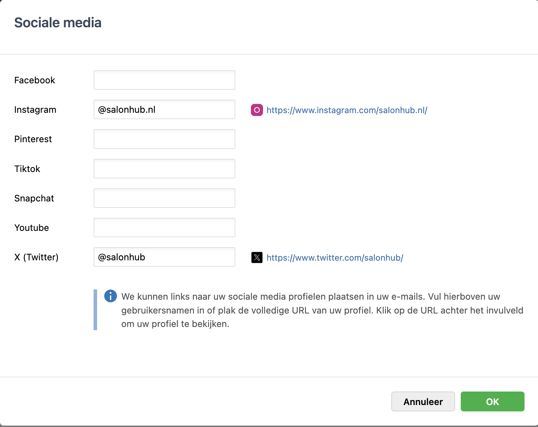This screenshot has width=538, height=427.
Task: Click the Sociale media dialog heading
Action: [58, 23]
